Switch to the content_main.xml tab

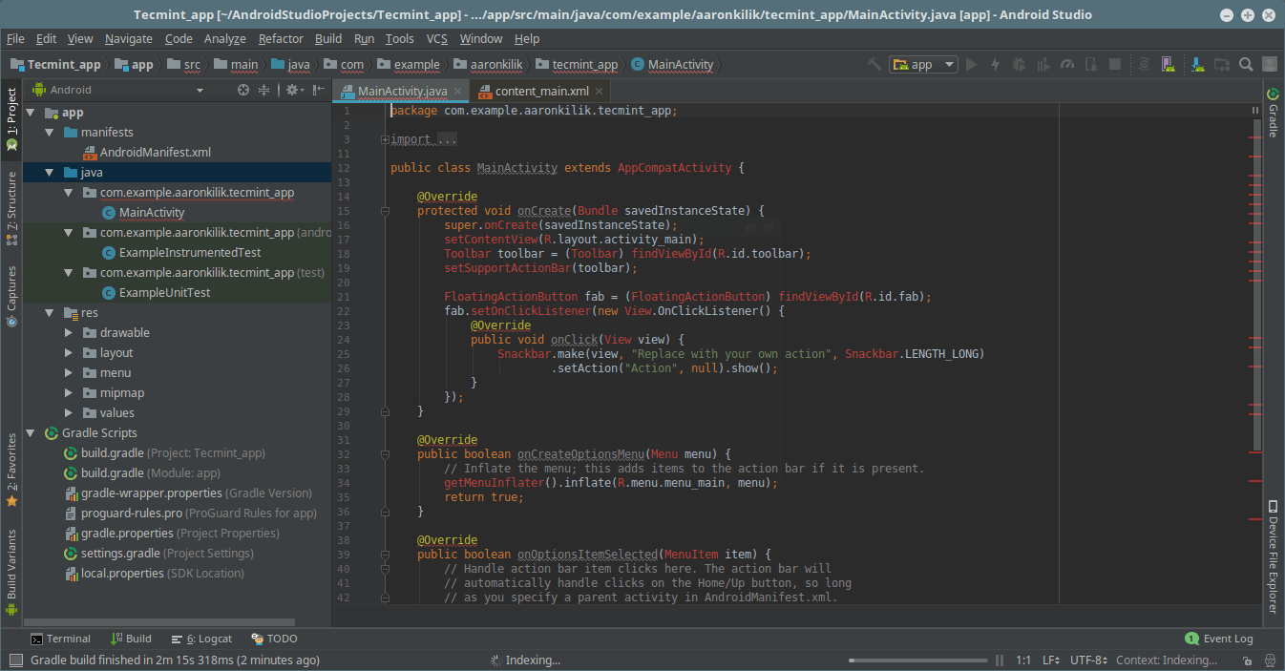[x=541, y=91]
